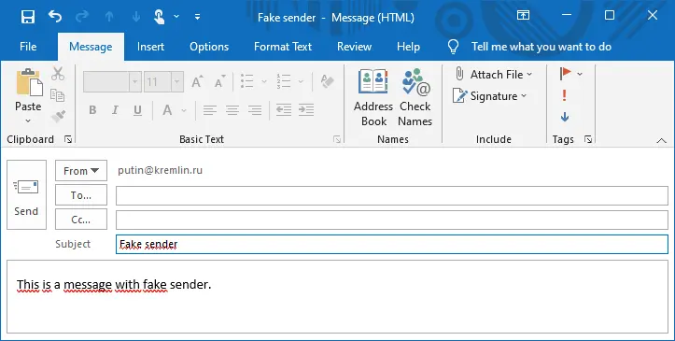Image resolution: width=675 pixels, height=341 pixels.
Task: Toggle Bold formatting
Action: point(92,110)
